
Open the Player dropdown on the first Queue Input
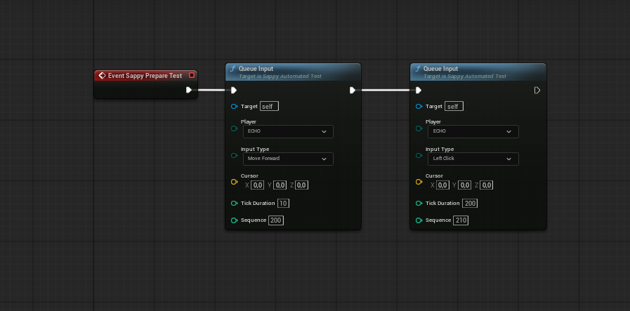(x=288, y=131)
